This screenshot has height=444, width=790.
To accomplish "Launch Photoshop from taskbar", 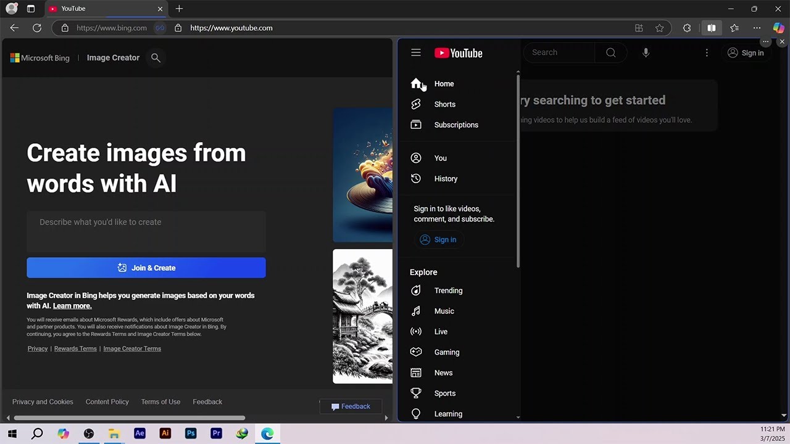I will pyautogui.click(x=191, y=434).
